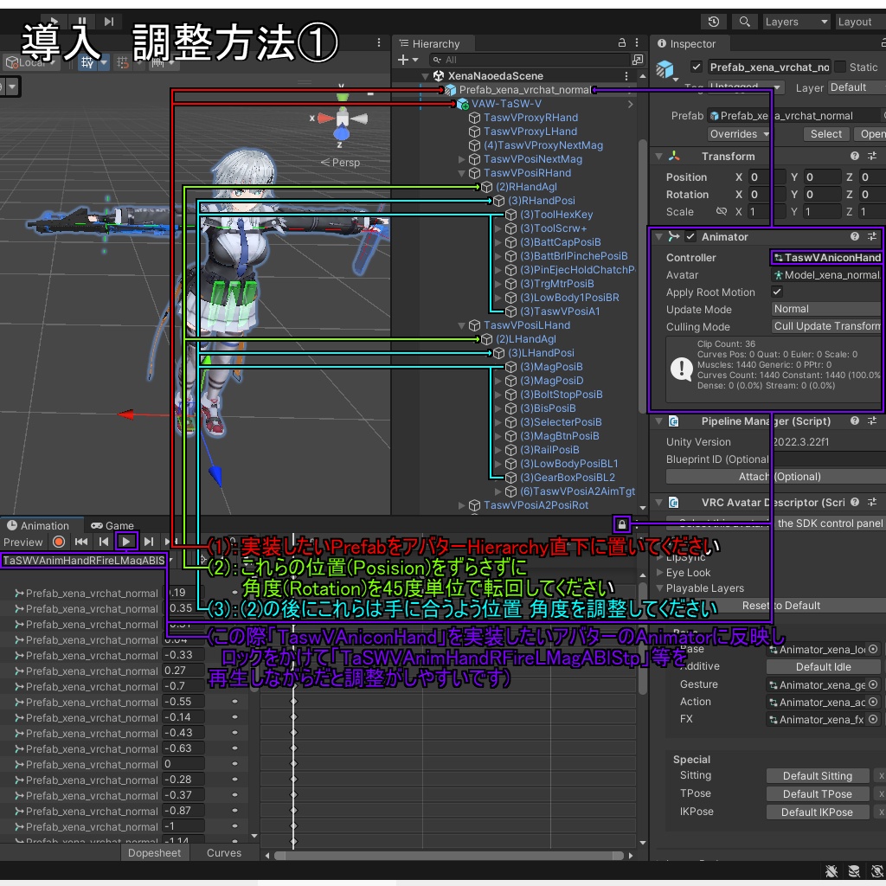Step to the next keyframe

149,542
